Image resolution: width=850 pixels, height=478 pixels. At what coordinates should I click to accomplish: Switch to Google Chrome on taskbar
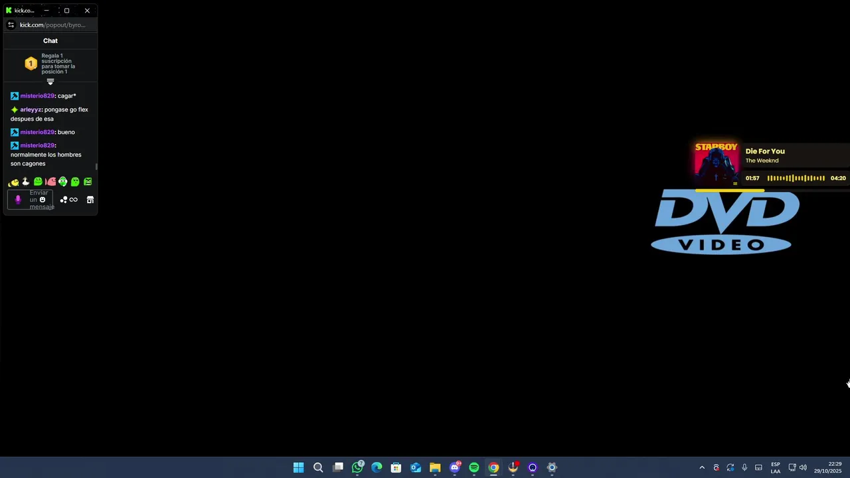493,467
